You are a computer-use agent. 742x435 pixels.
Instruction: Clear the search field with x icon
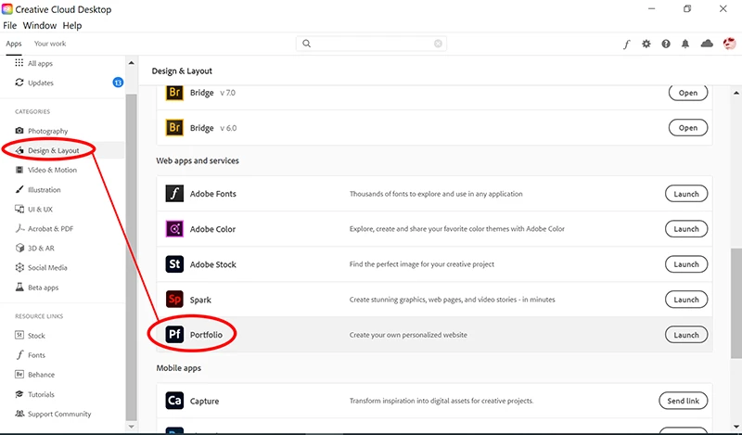[x=438, y=44]
